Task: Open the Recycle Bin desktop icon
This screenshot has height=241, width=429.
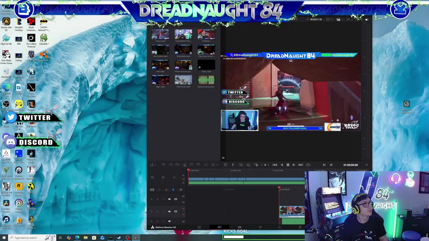Action: 6,72
